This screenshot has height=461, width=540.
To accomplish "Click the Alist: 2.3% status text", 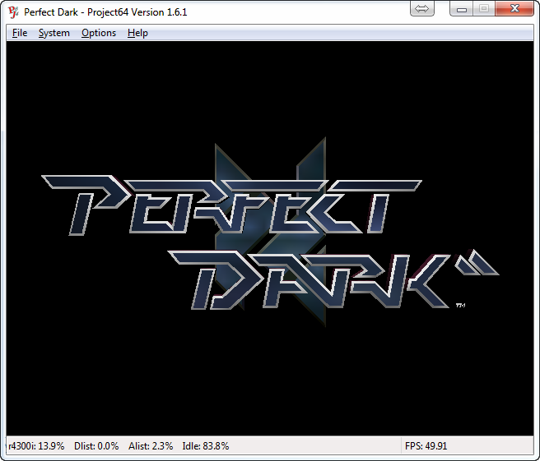I will [x=151, y=446].
